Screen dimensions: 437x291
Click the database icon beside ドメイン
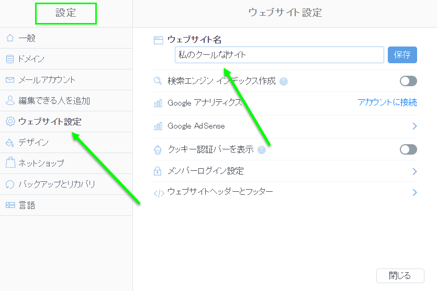[x=10, y=59]
